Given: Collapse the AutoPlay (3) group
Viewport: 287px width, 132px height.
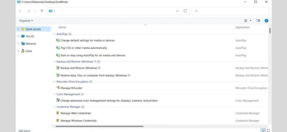Looking at the screenshot, I should tap(54, 34).
